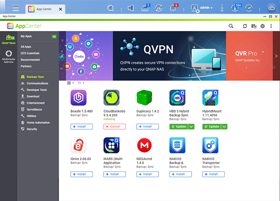Viewport: 280px width, 201px height.
Task: Open notifications bell with badge 6
Action: 173,8
